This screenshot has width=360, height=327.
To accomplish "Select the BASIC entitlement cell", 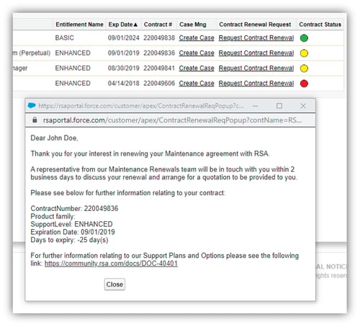I will pyautogui.click(x=65, y=38).
